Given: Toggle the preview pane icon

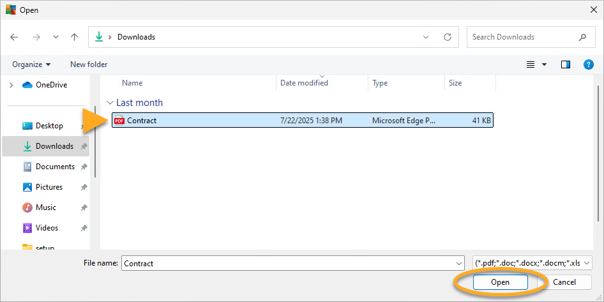Looking at the screenshot, I should point(565,64).
